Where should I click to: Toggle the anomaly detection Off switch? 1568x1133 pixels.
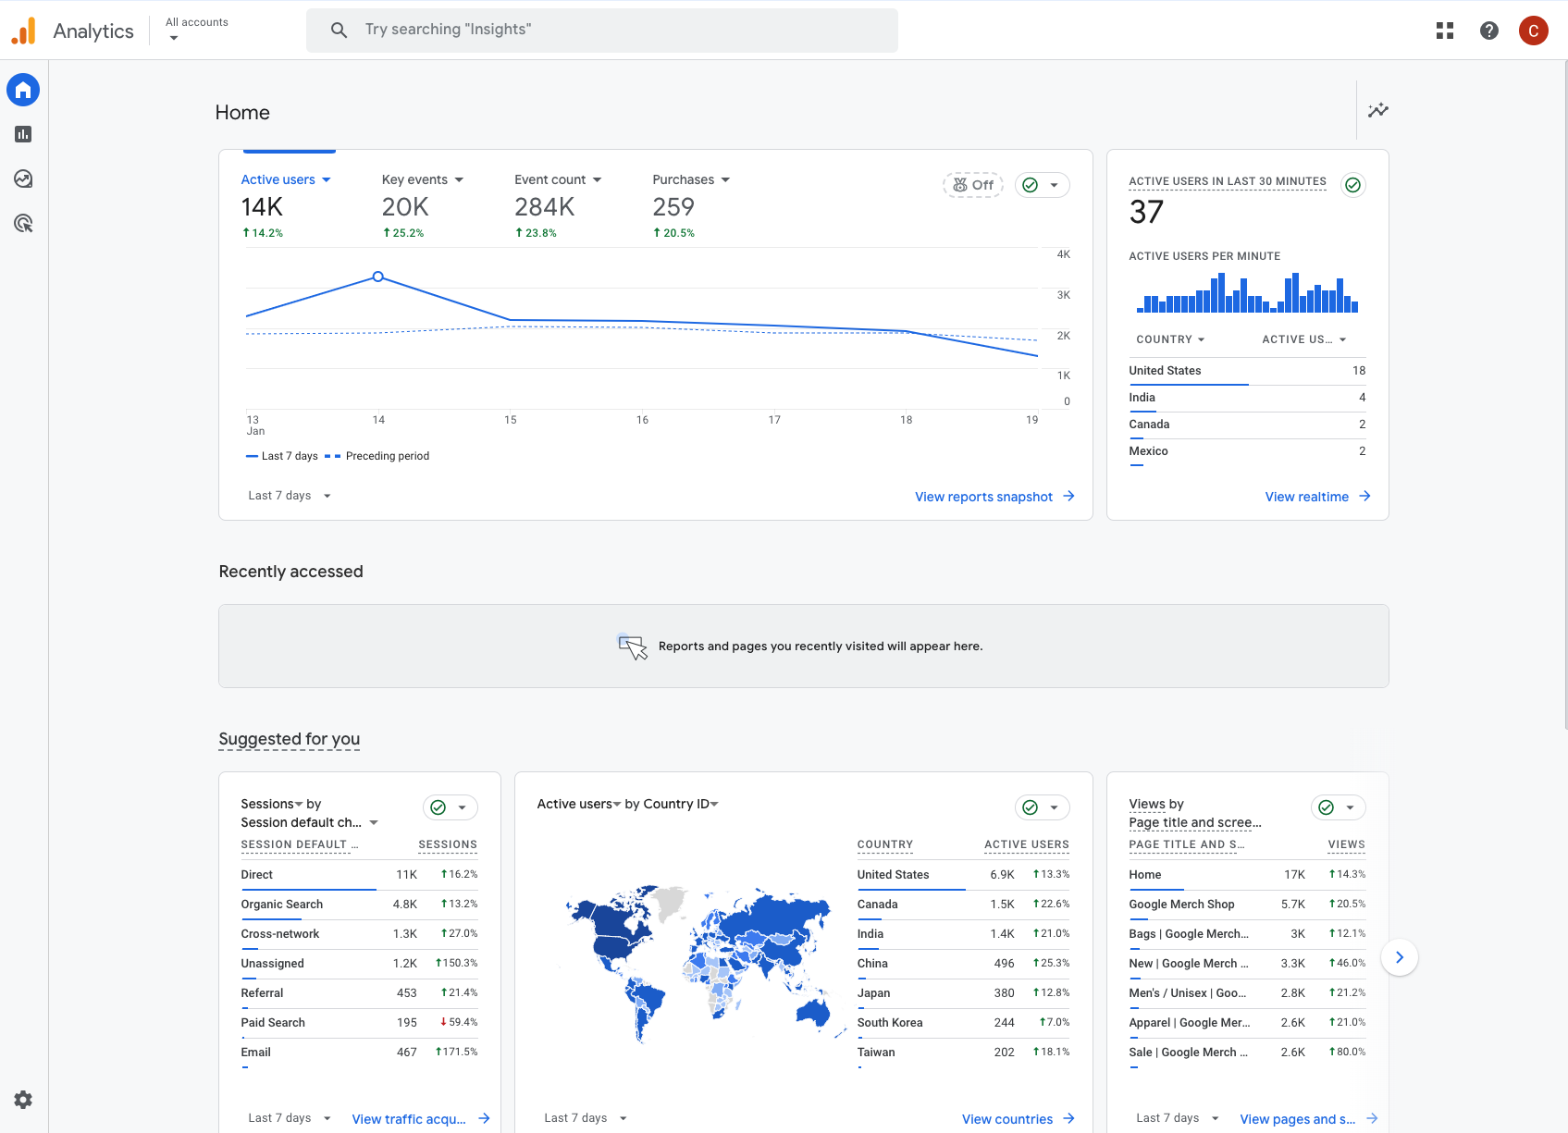click(x=973, y=185)
